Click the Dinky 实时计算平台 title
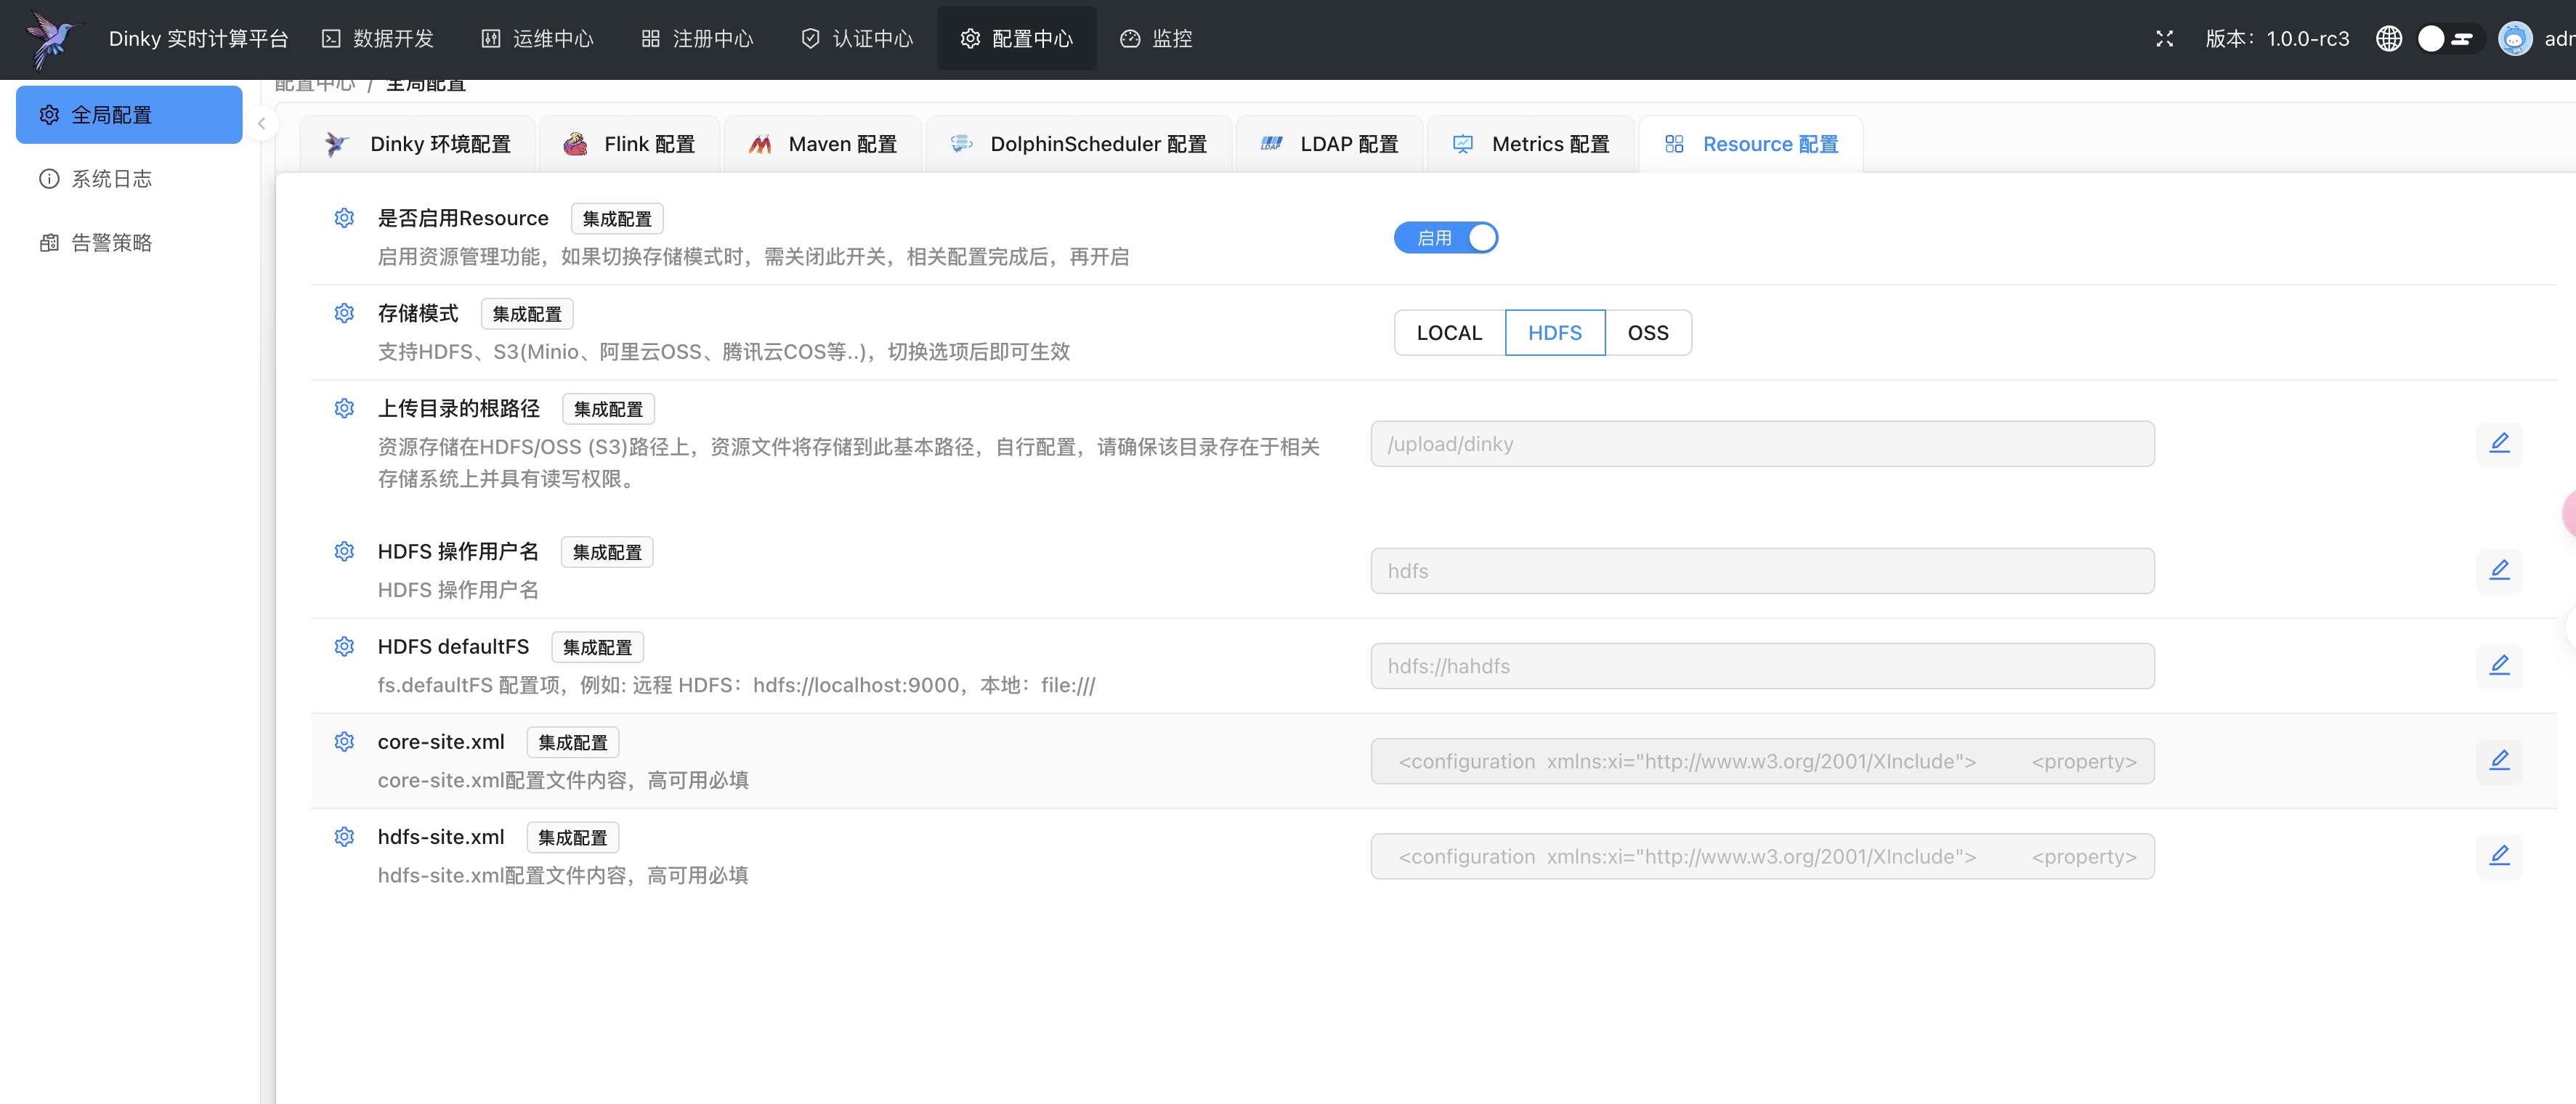Image resolution: width=2576 pixels, height=1104 pixels. point(199,39)
